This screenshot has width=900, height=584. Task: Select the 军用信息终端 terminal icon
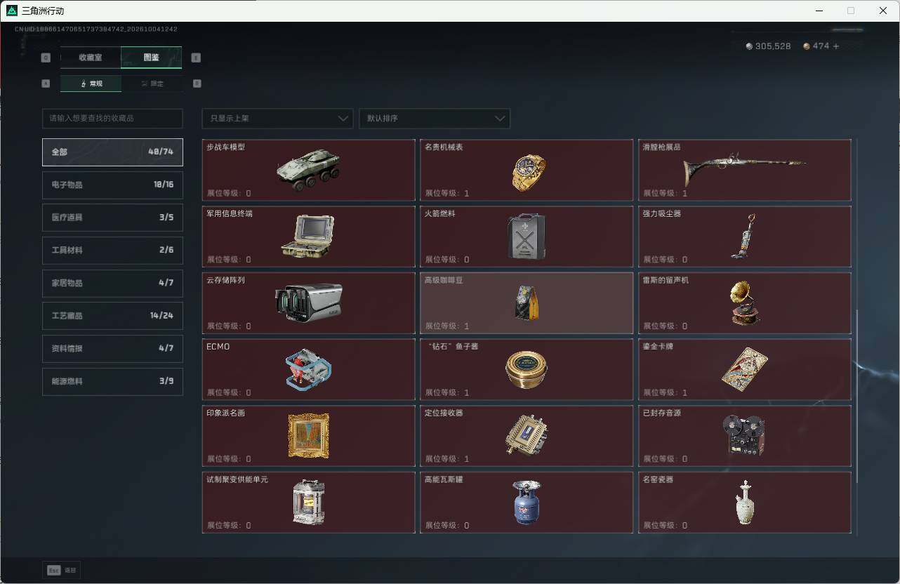point(308,237)
